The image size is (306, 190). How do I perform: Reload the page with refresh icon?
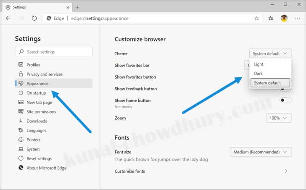coord(34,18)
